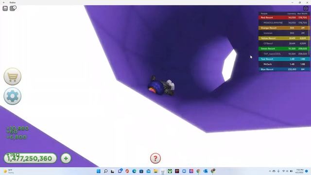Select the MrZach player row
The height and width of the screenshot is (175, 311).
pos(284,64)
